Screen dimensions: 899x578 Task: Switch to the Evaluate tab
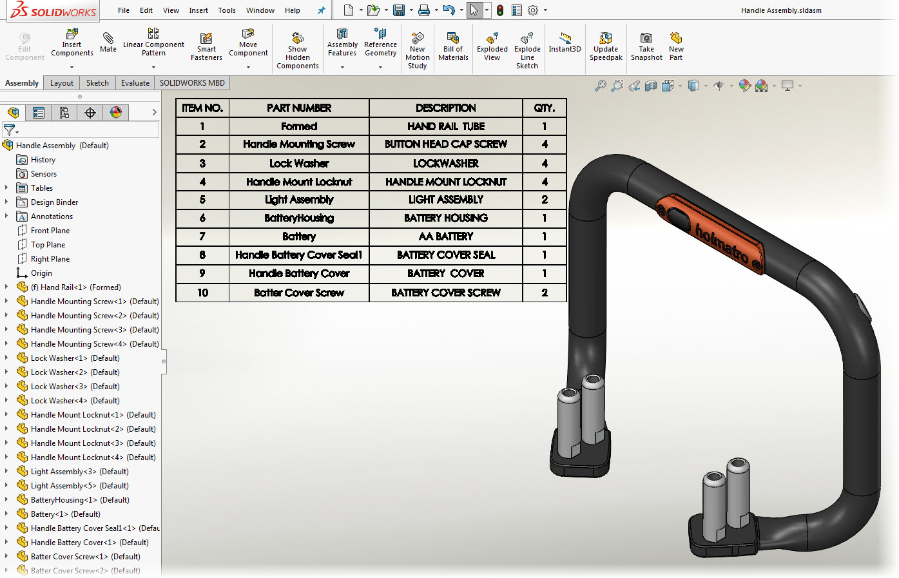point(135,83)
